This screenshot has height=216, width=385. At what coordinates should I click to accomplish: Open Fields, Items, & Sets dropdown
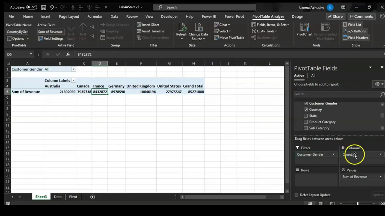pos(270,25)
